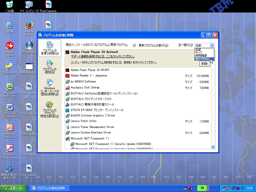Open the ごみ箱 recycle bin desktop icon
This screenshot has height=192, width=256.
point(10,6)
